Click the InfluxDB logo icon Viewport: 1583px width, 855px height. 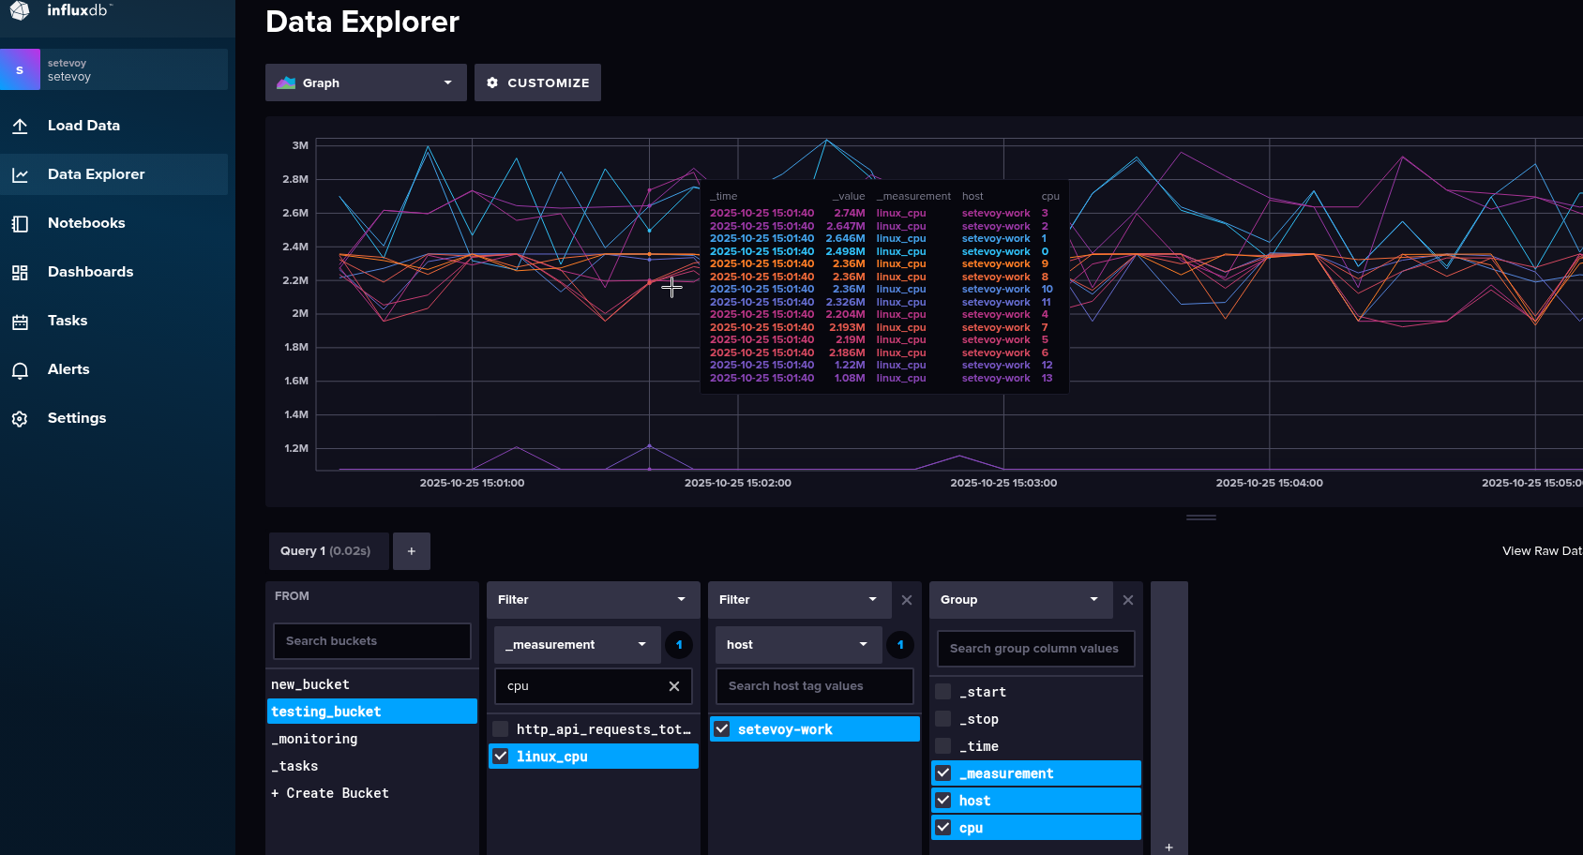coord(20,10)
